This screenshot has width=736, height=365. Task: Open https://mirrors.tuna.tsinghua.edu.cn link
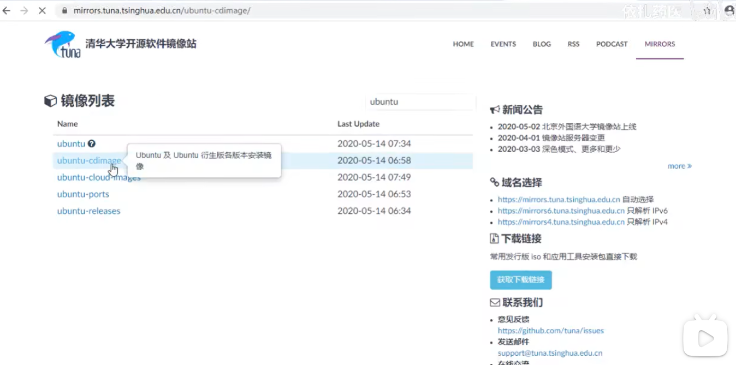pyautogui.click(x=559, y=200)
